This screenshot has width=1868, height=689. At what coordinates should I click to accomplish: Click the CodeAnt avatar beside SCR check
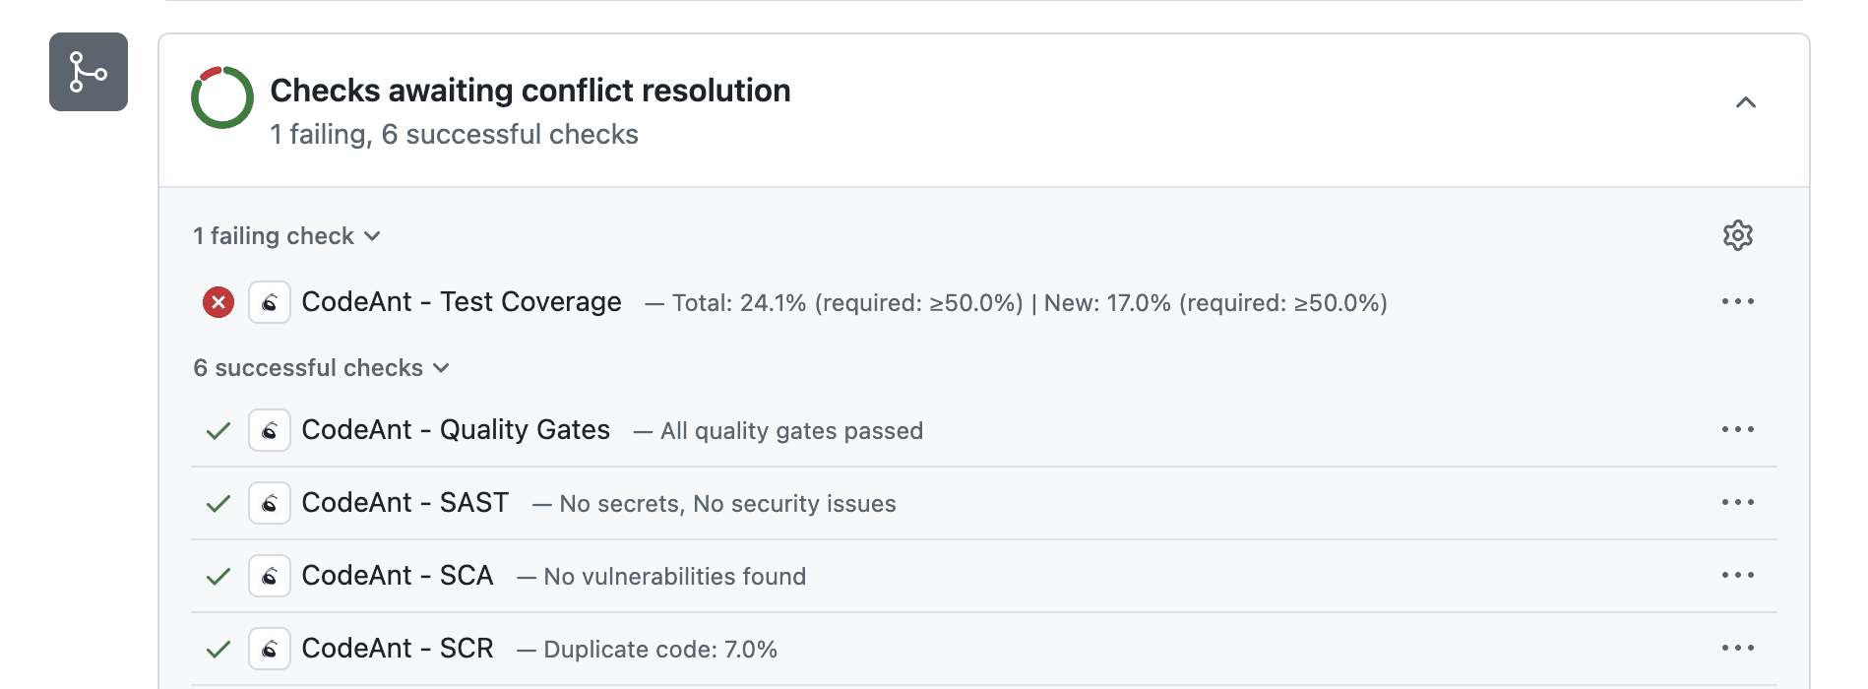[269, 648]
